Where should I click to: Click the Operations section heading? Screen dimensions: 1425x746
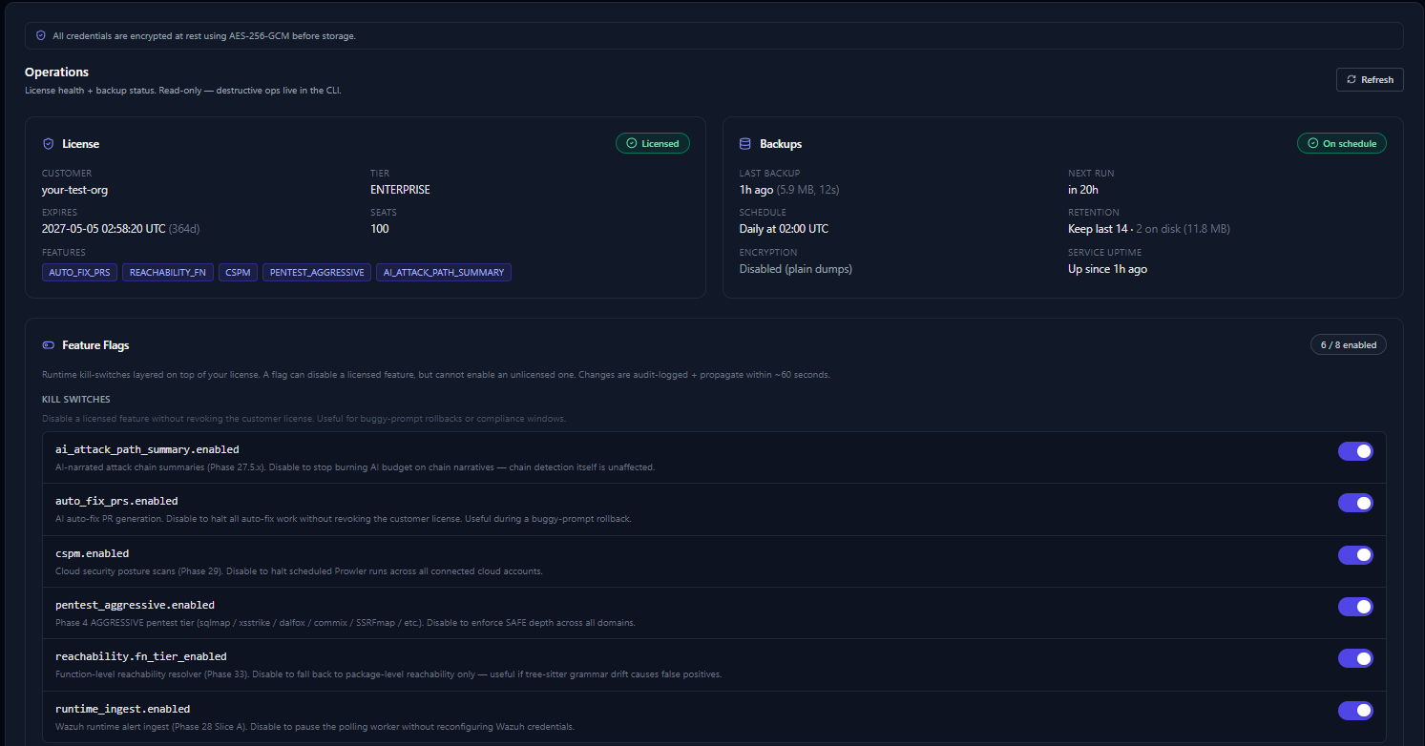tap(56, 73)
